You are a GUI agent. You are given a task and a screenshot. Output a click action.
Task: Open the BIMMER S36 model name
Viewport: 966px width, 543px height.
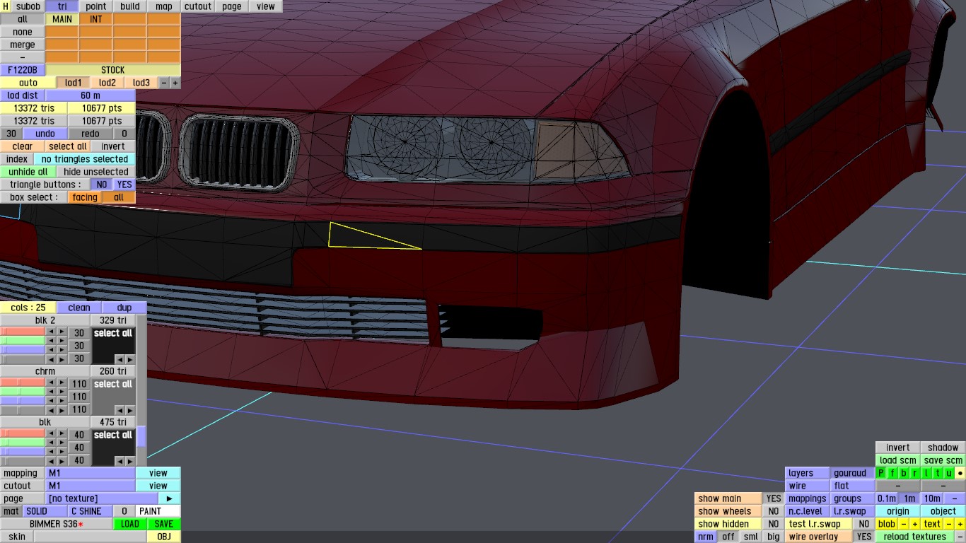(x=57, y=524)
